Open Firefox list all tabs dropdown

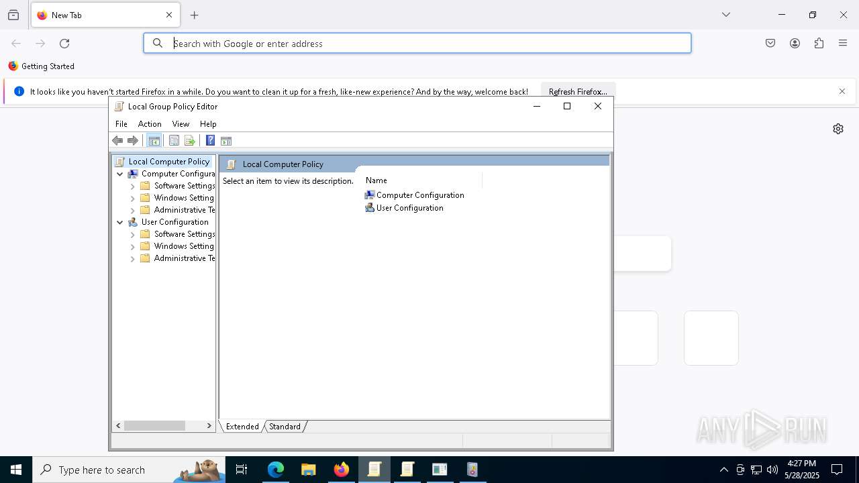point(726,15)
